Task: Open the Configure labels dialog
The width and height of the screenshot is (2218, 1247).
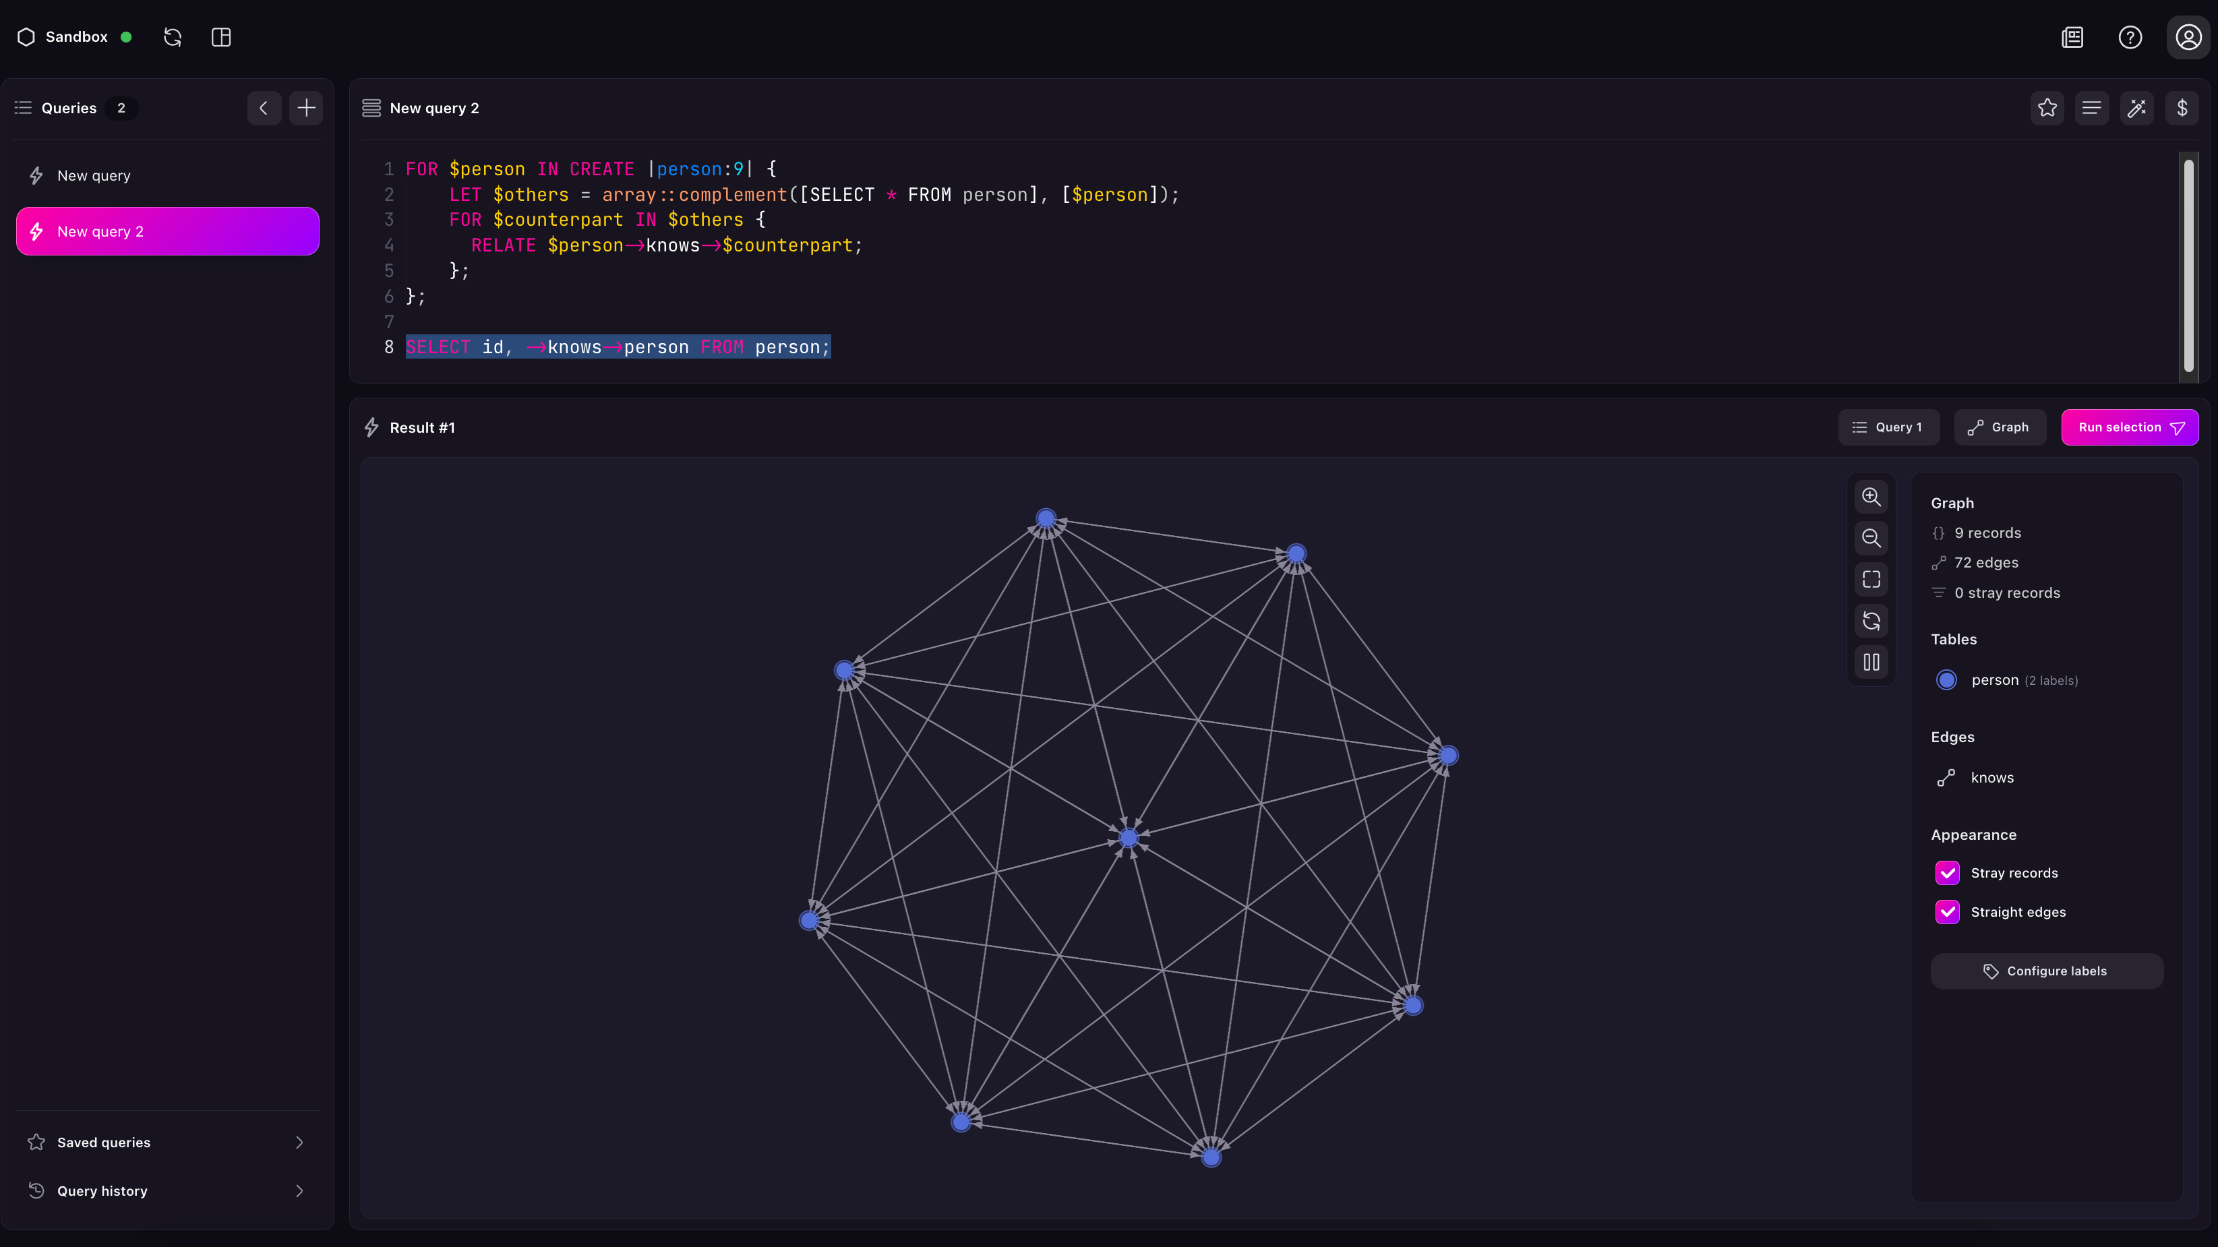Action: [2047, 971]
